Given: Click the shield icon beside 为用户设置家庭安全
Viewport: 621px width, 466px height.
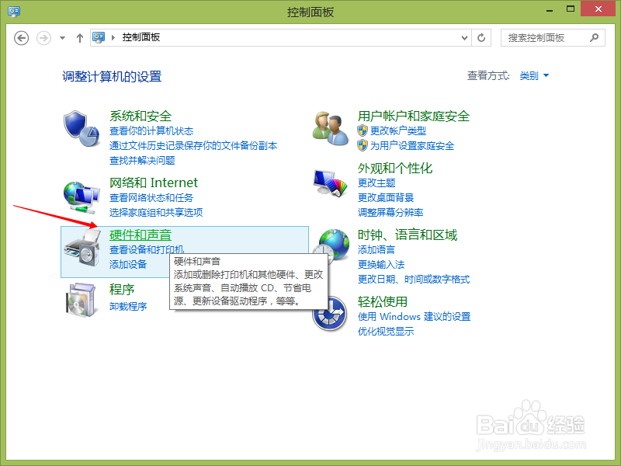Looking at the screenshot, I should click(363, 145).
